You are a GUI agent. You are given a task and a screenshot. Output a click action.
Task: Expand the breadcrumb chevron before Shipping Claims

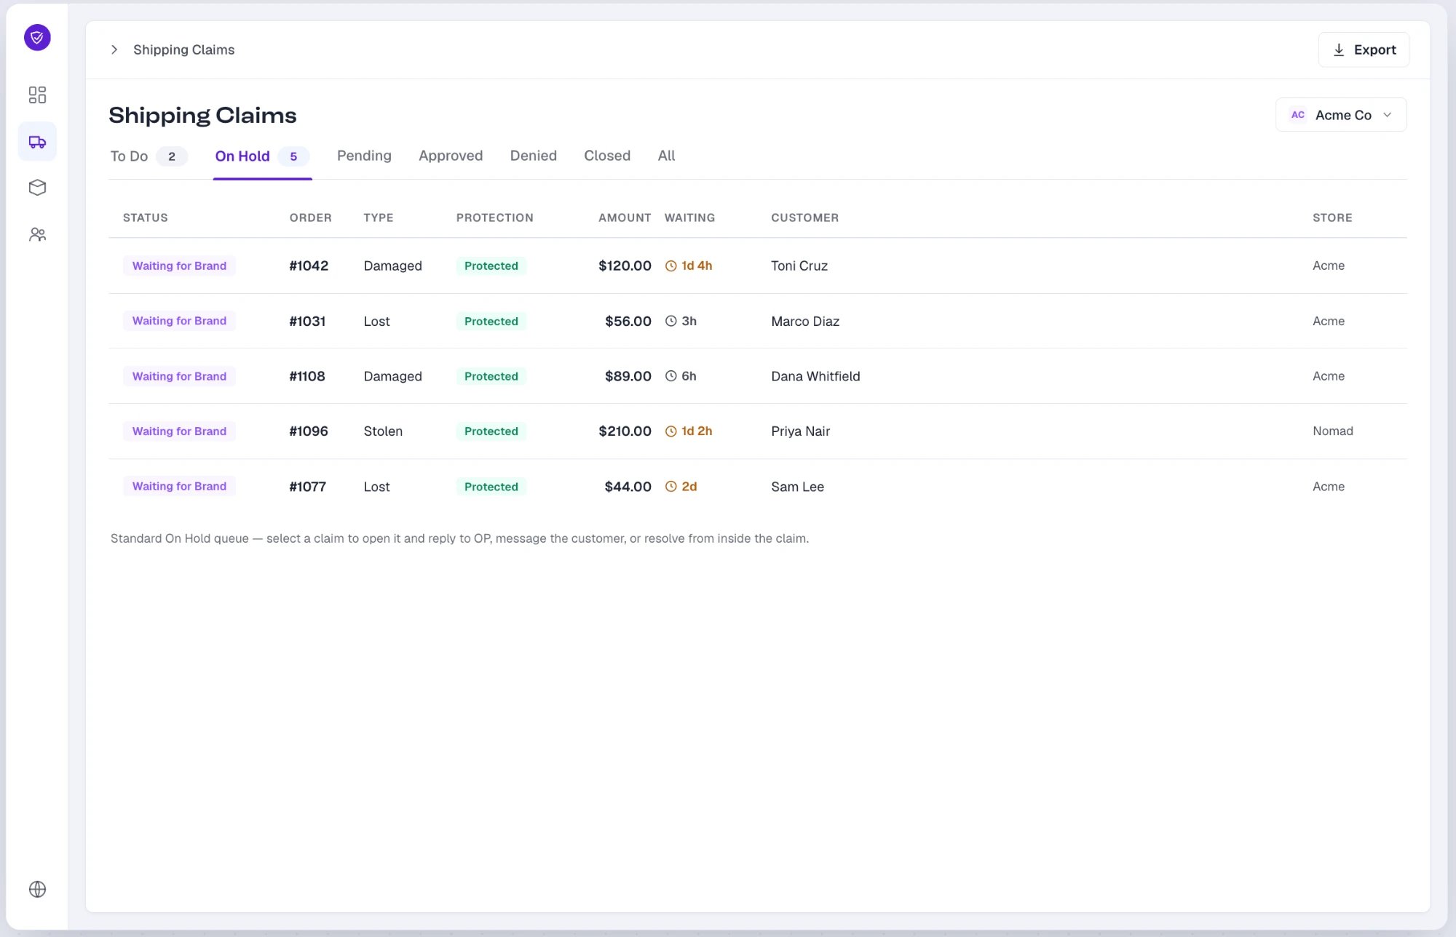tap(114, 49)
